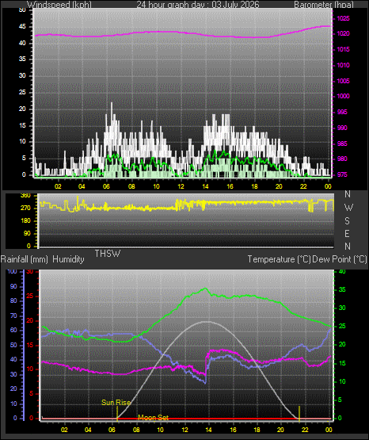
Task: Click the yellow sunrise marker line
Action: click(x=117, y=414)
